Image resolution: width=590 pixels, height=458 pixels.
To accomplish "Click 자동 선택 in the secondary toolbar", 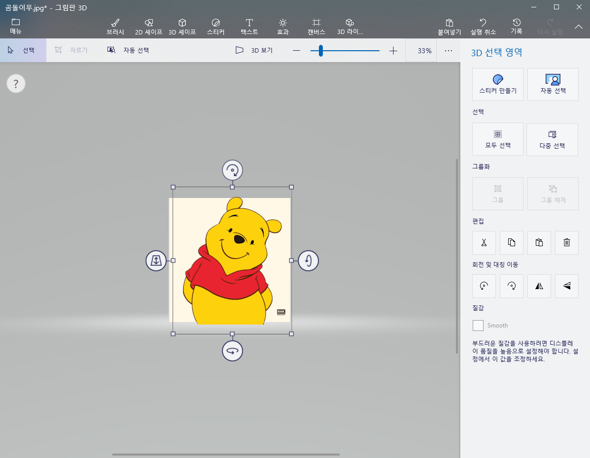I will coord(128,50).
